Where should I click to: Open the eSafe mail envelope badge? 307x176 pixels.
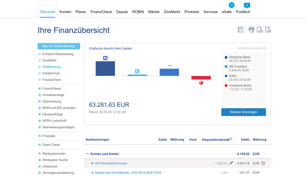point(231,5)
